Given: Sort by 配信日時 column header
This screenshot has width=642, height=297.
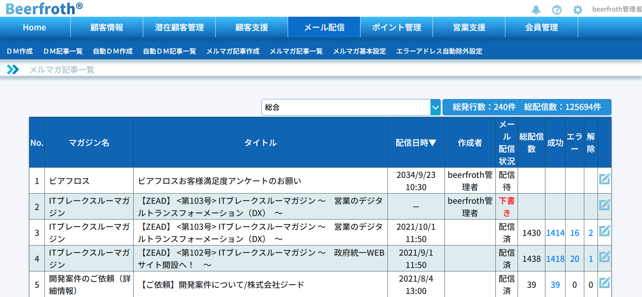Looking at the screenshot, I should click(x=415, y=143).
